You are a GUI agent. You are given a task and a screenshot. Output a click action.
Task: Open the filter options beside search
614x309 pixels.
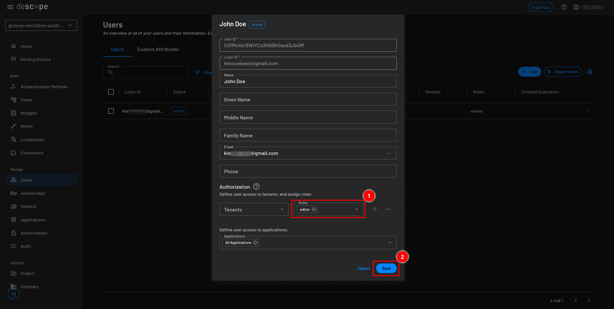pyautogui.click(x=197, y=73)
